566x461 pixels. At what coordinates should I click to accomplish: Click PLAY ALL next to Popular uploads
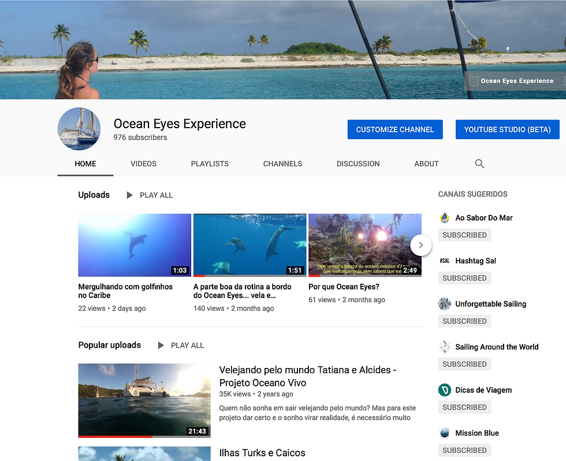click(187, 345)
